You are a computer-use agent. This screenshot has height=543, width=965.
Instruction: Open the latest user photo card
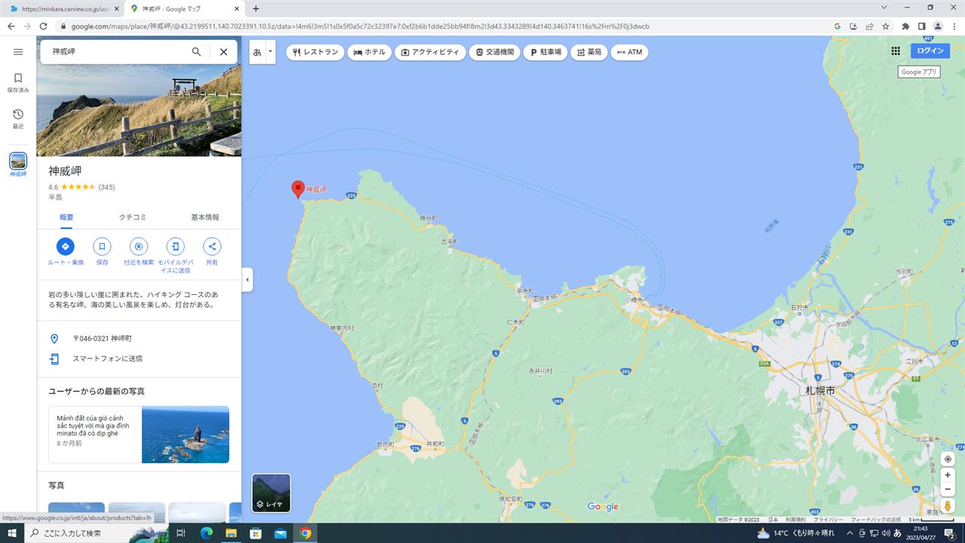139,434
